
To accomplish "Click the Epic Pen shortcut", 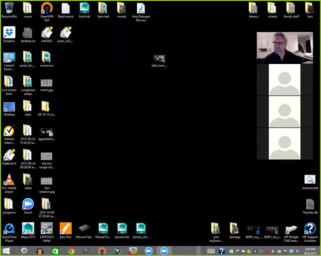I will pyautogui.click(x=66, y=231).
